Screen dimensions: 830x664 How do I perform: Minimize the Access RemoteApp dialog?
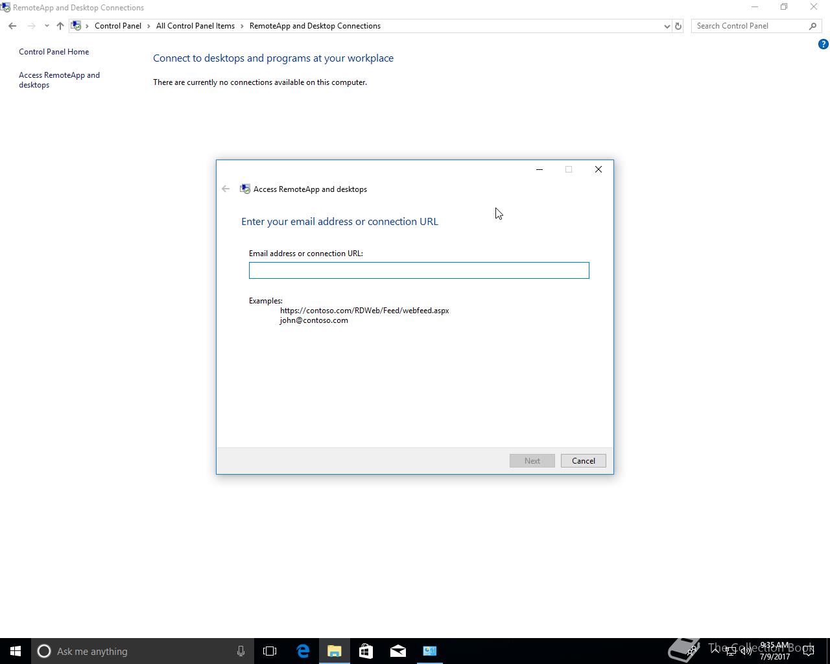(x=539, y=169)
